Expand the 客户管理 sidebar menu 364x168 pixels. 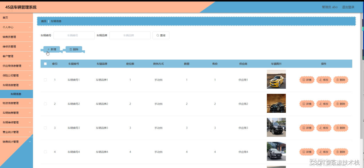pyautogui.click(x=16, y=56)
